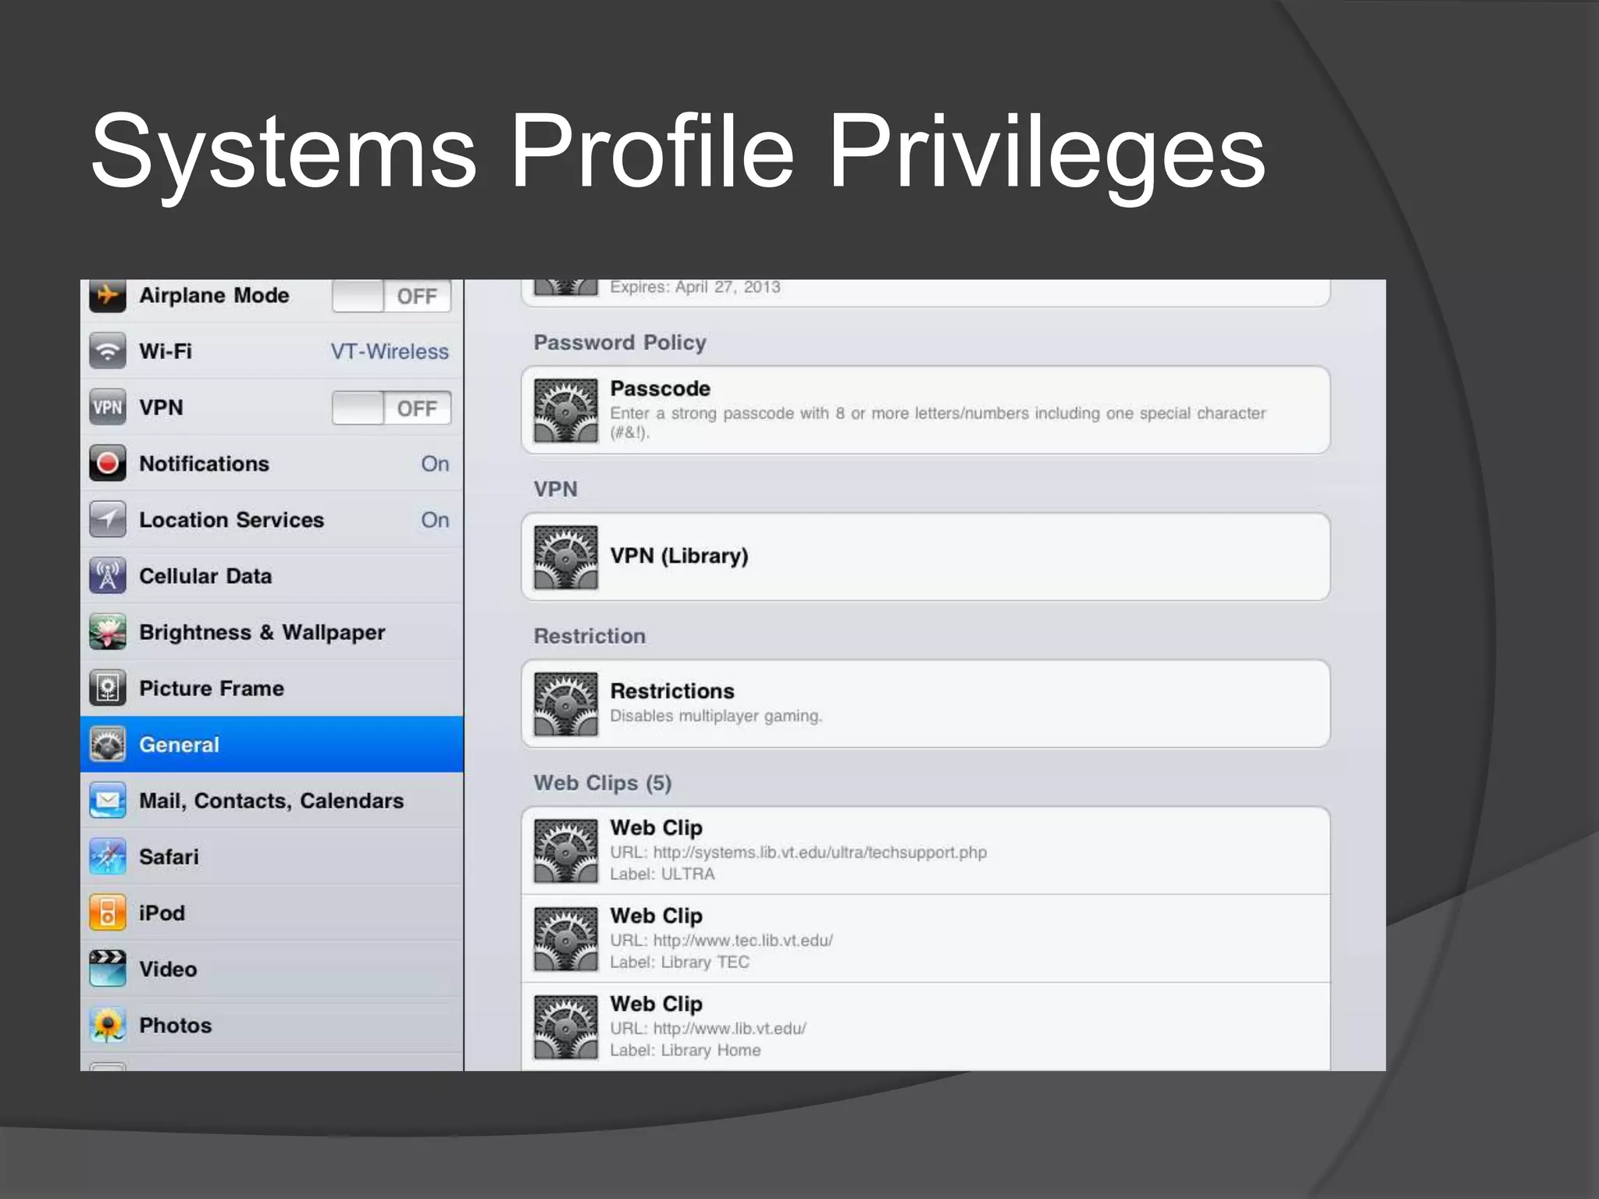The image size is (1599, 1199).
Task: Tap the ULTRA Web Clip gears icon
Action: tap(566, 851)
